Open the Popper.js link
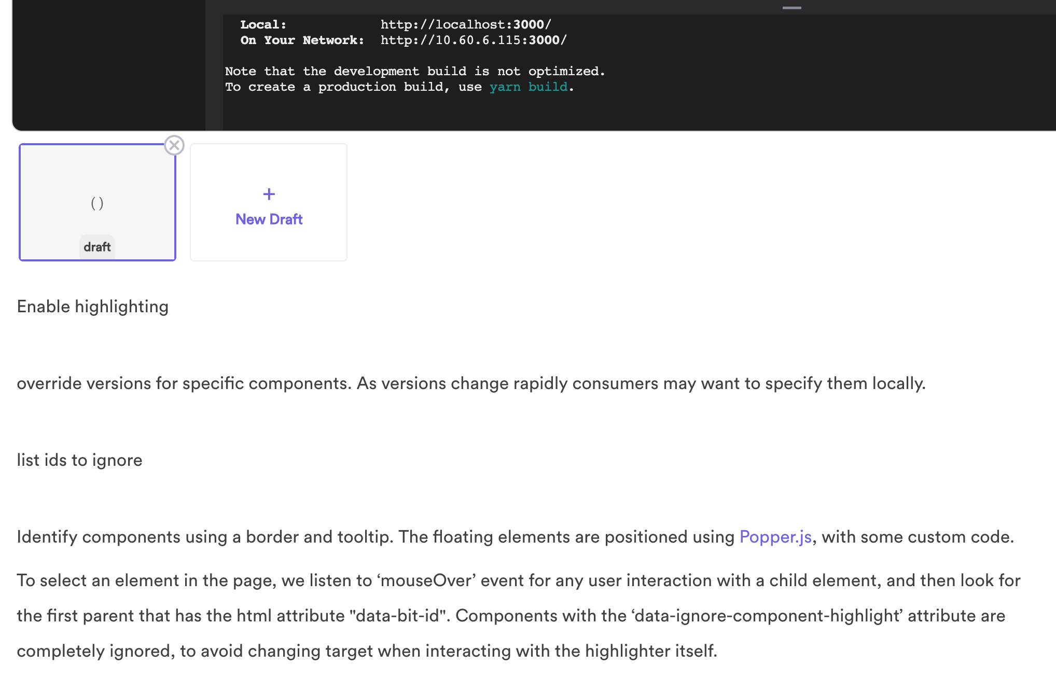1056x693 pixels. pyautogui.click(x=775, y=537)
